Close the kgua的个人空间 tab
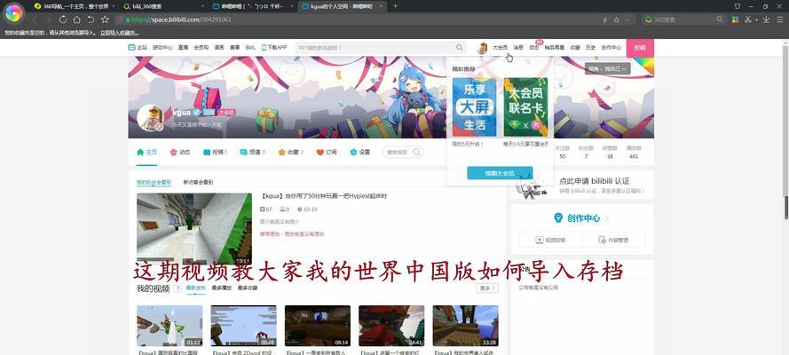 pyautogui.click(x=383, y=6)
